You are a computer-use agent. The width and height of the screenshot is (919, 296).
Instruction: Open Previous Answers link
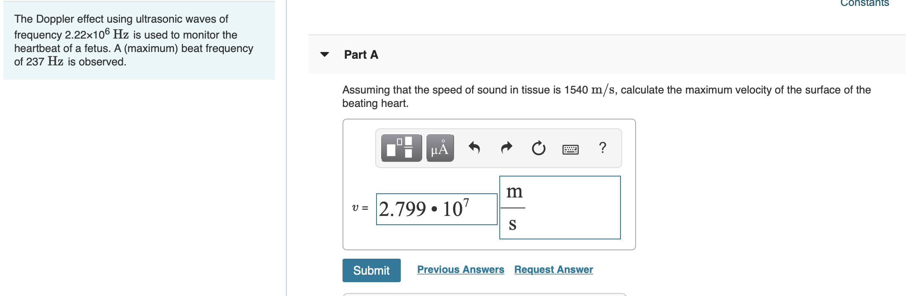click(x=461, y=270)
